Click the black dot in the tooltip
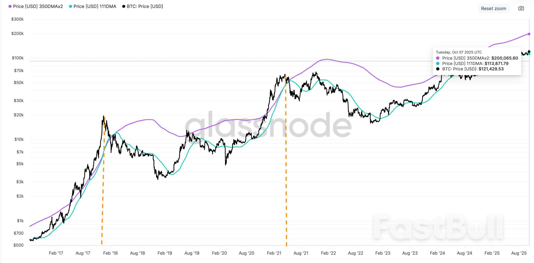Viewport: 534px width, 263px height. point(438,69)
